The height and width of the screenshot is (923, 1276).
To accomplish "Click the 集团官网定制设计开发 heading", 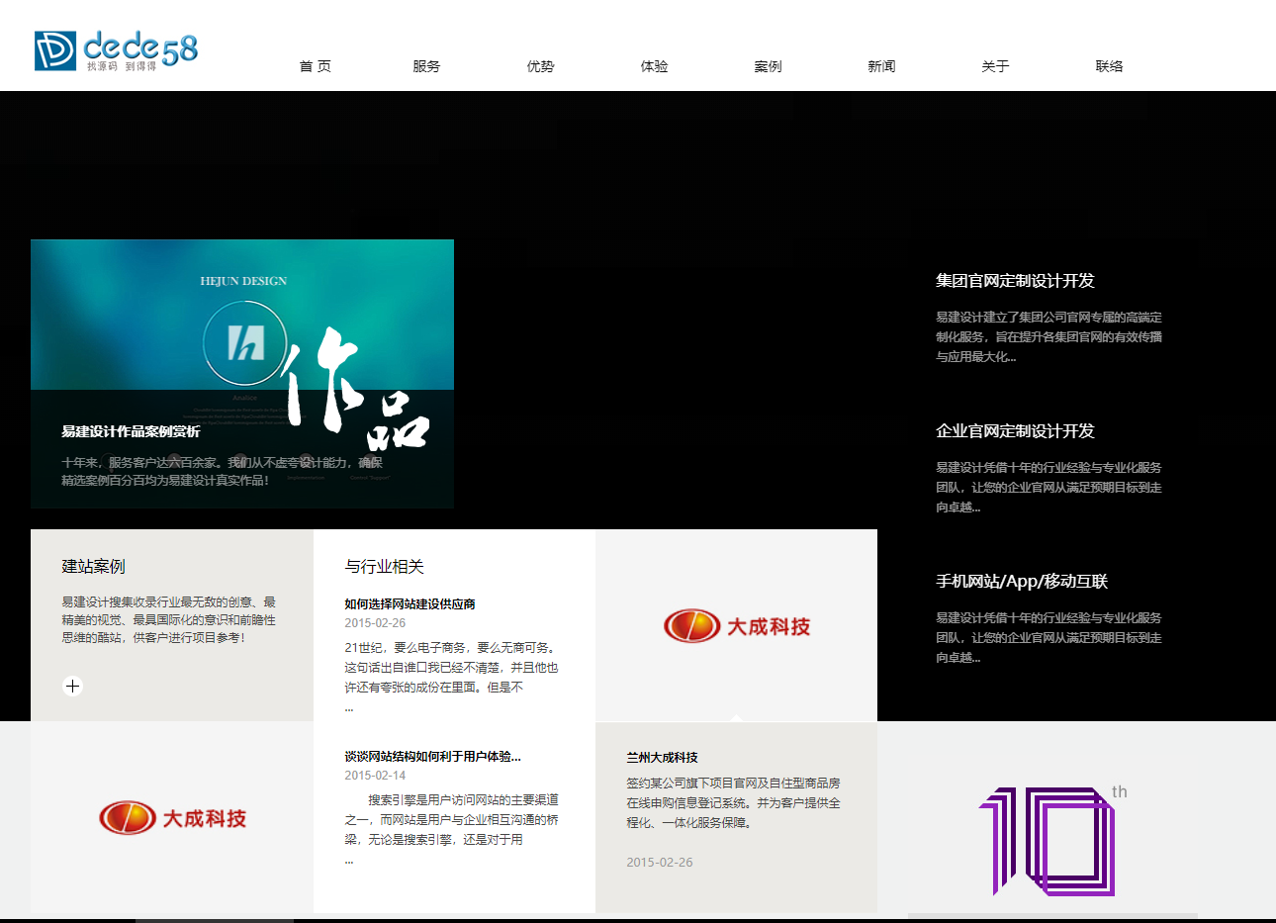I will (1015, 281).
